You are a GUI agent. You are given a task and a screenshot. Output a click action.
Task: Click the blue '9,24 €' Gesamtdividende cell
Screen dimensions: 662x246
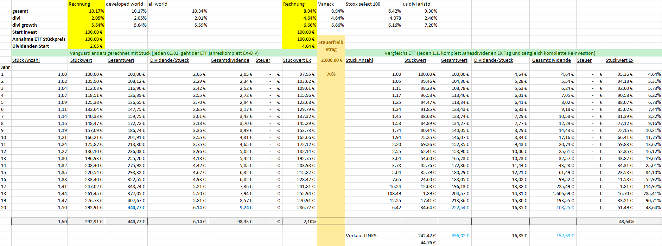(x=231, y=207)
